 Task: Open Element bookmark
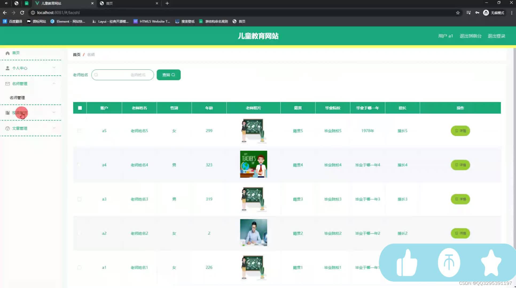(x=68, y=21)
